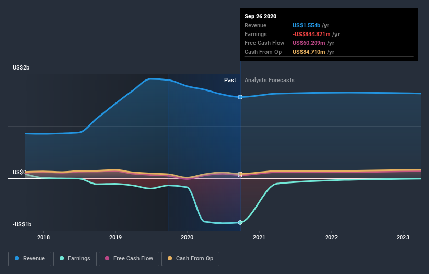Click the 2020 x-axis label

tap(187, 237)
